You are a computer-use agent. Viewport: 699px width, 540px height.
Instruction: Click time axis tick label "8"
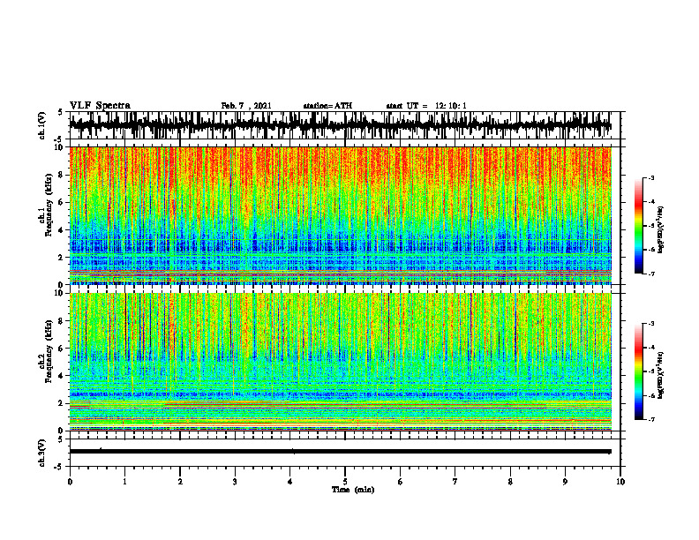point(510,482)
